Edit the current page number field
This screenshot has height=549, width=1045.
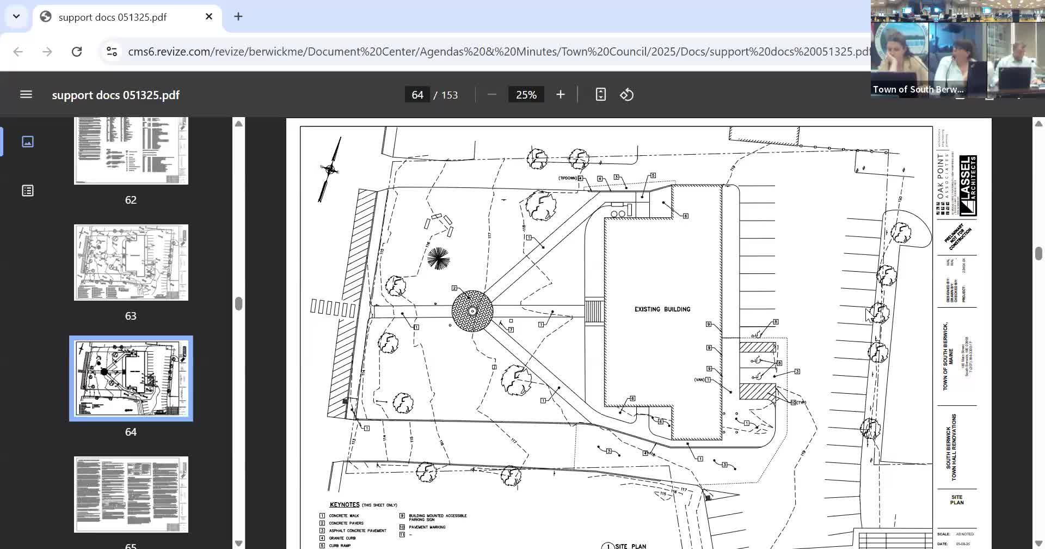pyautogui.click(x=417, y=95)
